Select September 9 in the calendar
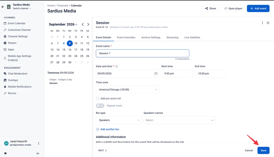 [70, 43]
